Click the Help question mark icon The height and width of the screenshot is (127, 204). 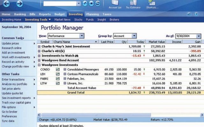coord(196,14)
